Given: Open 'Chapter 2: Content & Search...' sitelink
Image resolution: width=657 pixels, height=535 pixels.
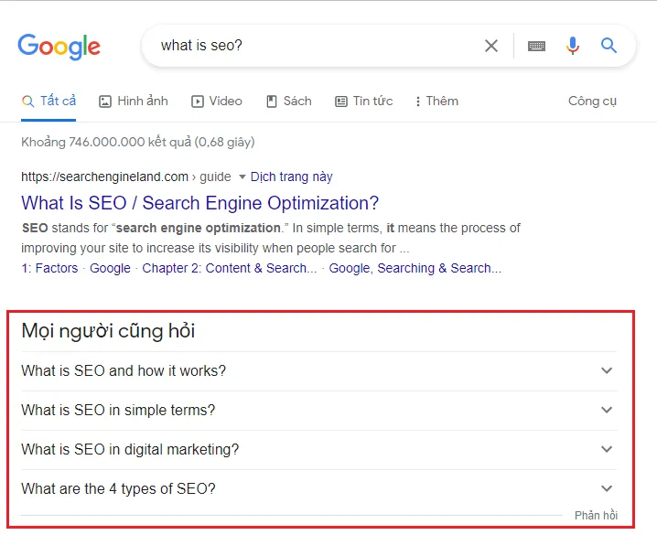Looking at the screenshot, I should [x=229, y=268].
